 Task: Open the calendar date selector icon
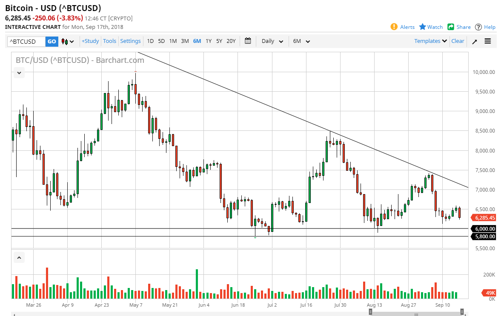click(248, 41)
